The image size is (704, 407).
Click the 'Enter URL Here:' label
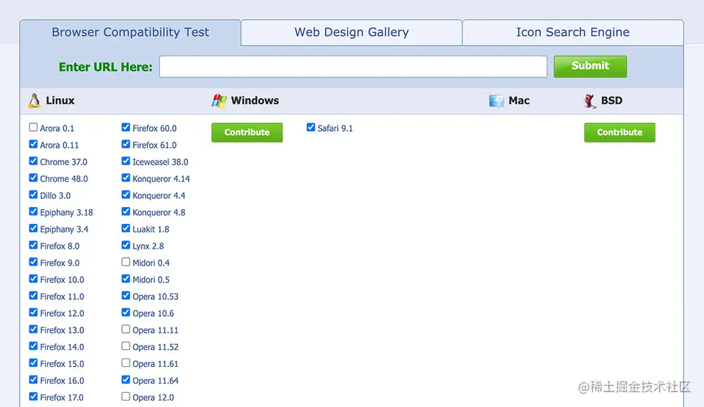(x=106, y=67)
